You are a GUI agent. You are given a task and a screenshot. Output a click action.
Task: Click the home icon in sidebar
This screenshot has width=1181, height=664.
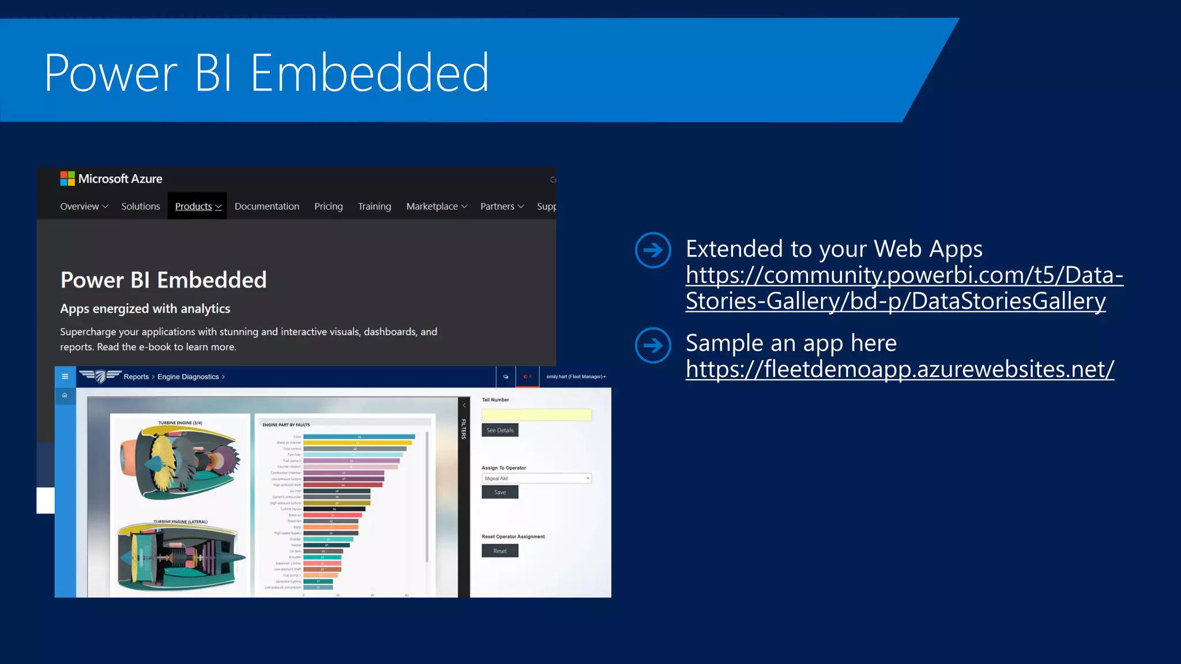click(x=65, y=395)
